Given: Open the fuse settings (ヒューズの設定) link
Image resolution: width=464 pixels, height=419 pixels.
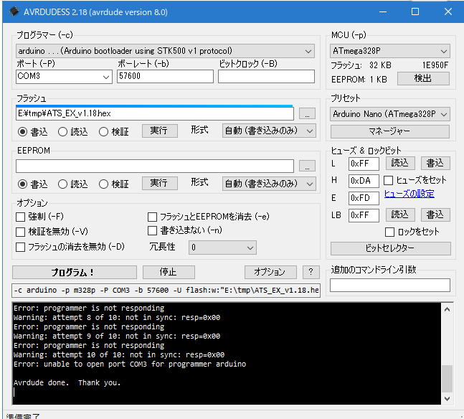Looking at the screenshot, I should coord(409,194).
